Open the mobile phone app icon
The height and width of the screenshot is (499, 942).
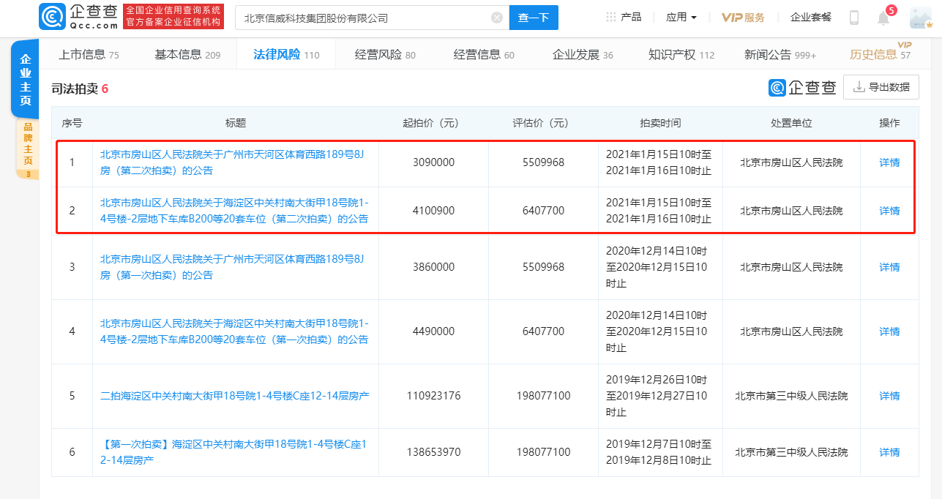point(853,18)
